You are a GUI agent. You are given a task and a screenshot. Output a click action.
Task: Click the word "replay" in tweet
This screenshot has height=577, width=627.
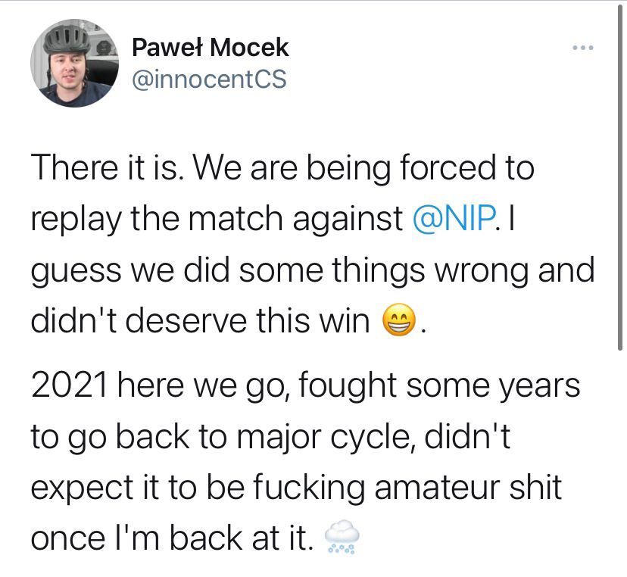pyautogui.click(x=76, y=220)
